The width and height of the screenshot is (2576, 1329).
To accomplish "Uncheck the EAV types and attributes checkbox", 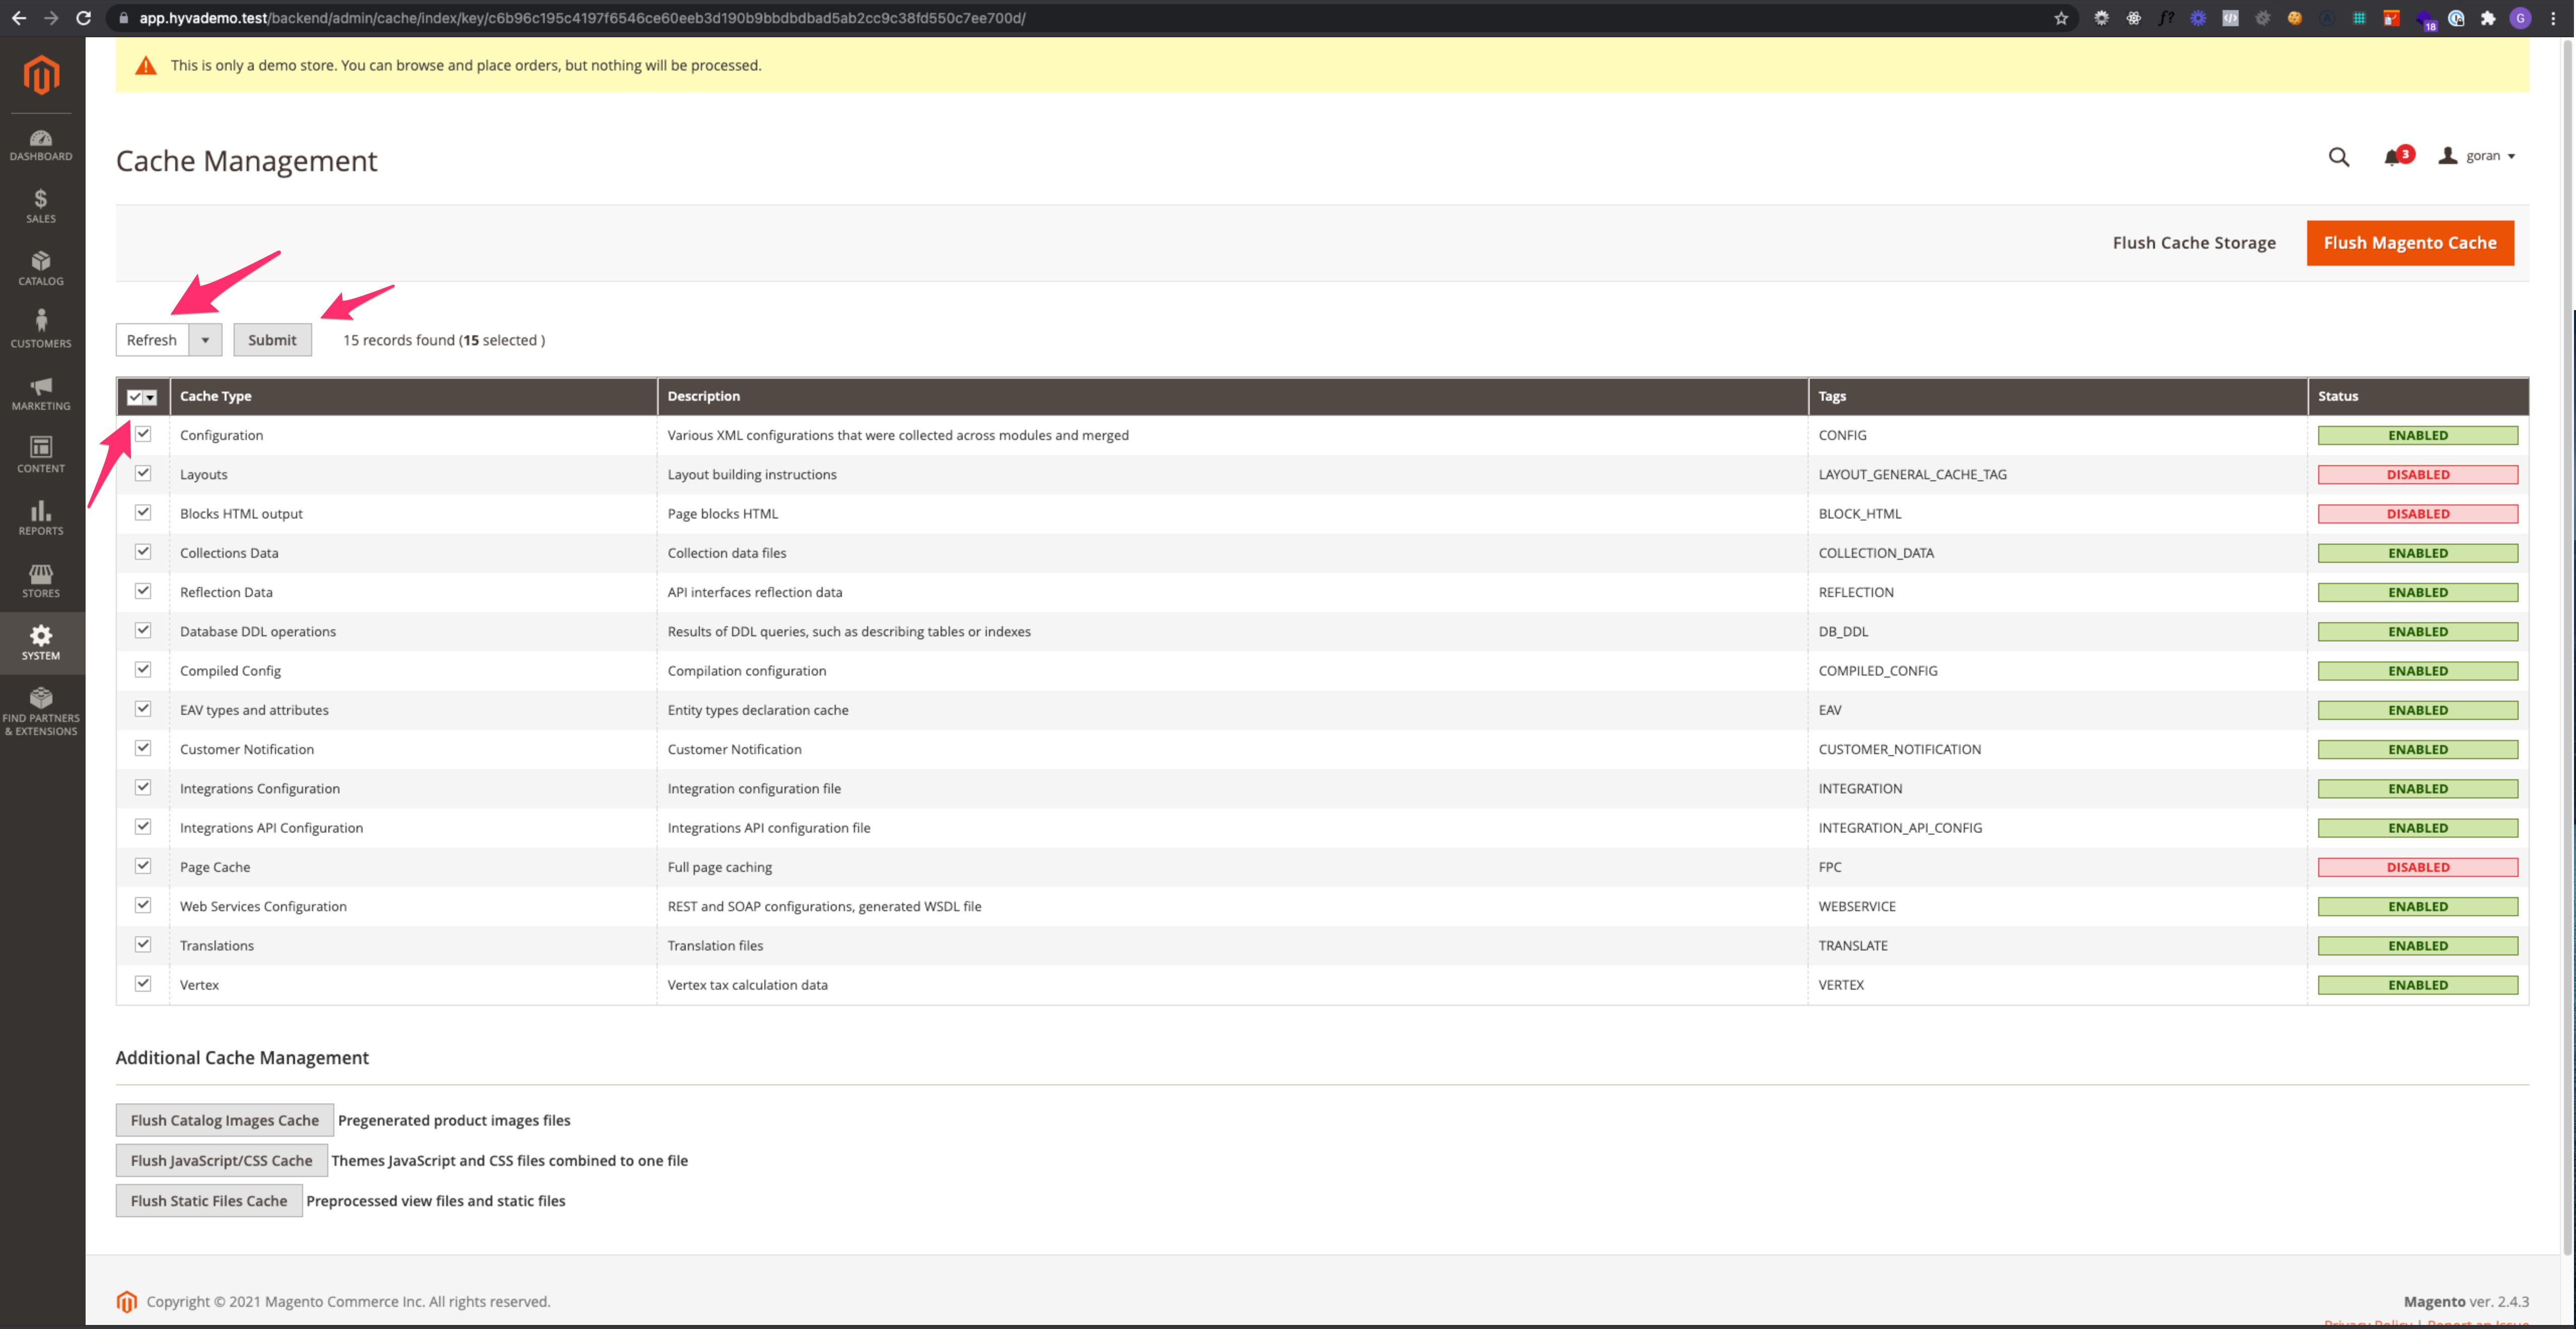I will [143, 709].
